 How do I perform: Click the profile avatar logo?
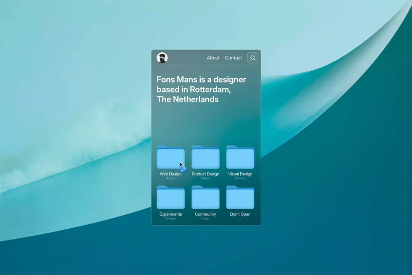162,58
